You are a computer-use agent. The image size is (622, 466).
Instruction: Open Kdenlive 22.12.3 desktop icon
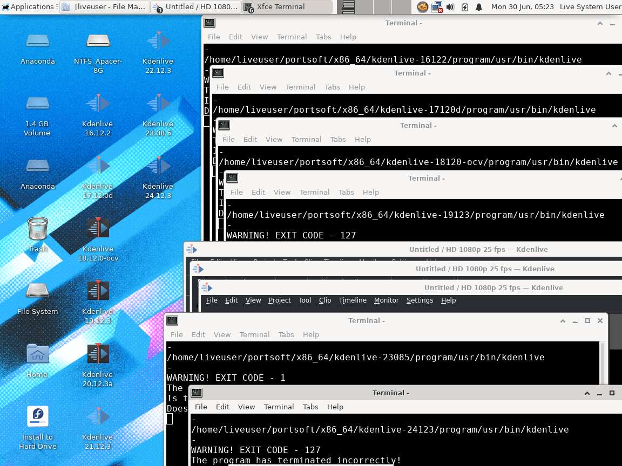click(x=158, y=52)
